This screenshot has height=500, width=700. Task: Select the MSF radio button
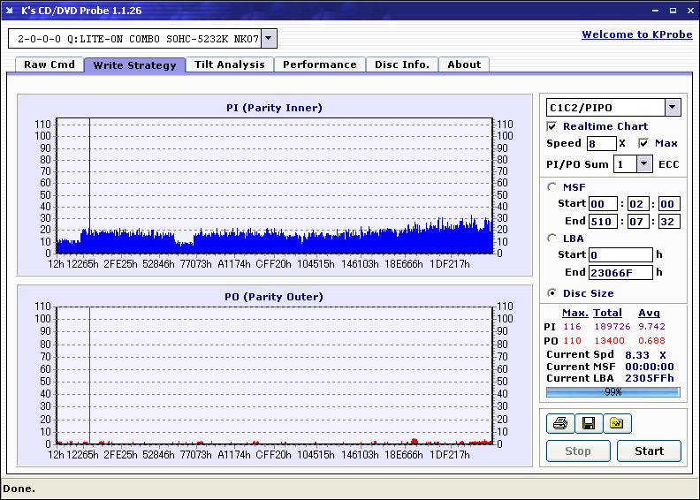pos(552,186)
